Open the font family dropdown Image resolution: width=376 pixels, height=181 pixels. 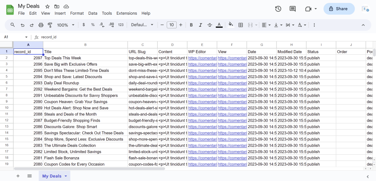142,25
